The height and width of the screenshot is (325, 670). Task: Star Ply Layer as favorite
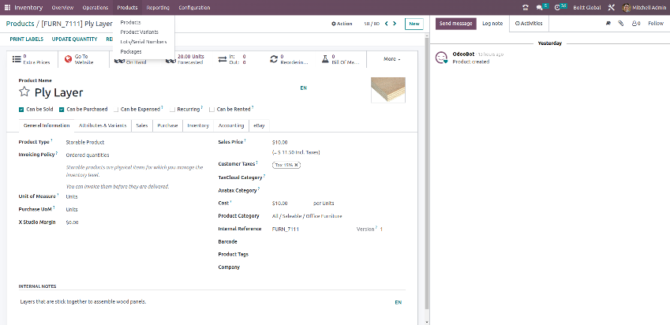tap(24, 92)
